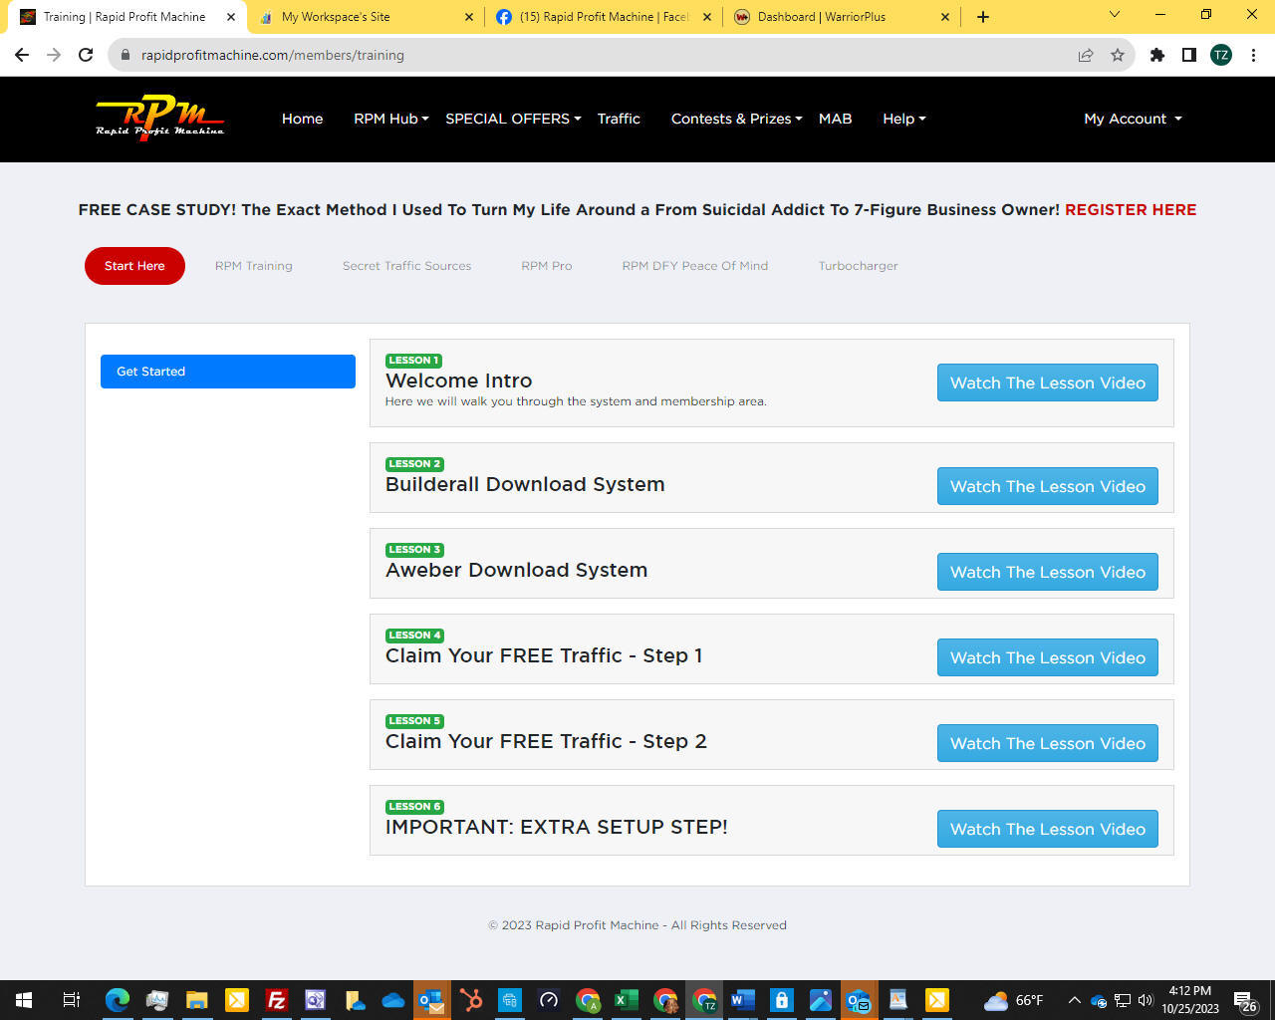Click the browser back arrow
The width and height of the screenshot is (1275, 1020).
click(22, 55)
